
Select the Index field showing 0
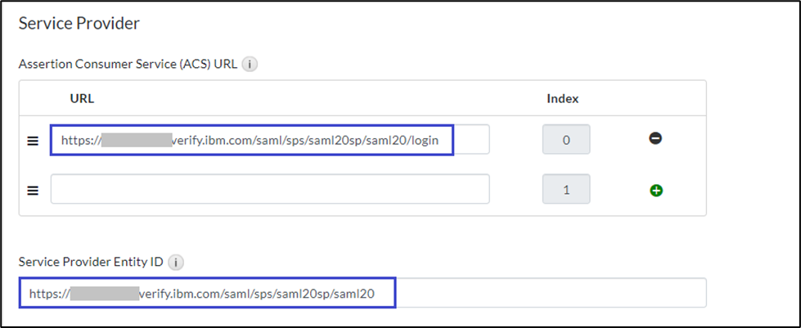[565, 140]
